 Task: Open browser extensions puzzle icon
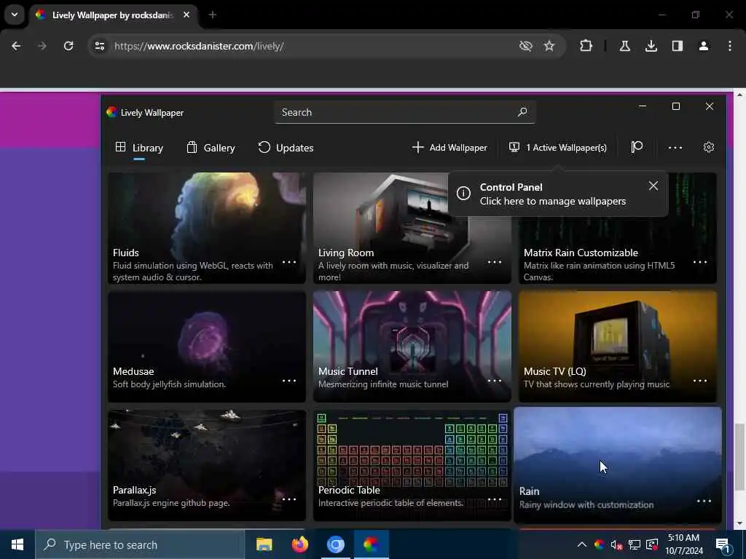586,46
